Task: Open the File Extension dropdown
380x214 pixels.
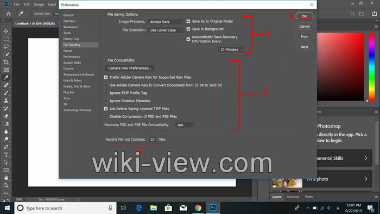Action: coord(166,30)
